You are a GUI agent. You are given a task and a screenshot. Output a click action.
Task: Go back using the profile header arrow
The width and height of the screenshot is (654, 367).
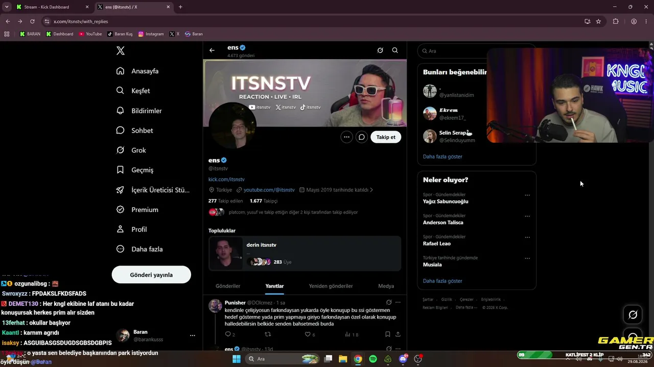(212, 50)
